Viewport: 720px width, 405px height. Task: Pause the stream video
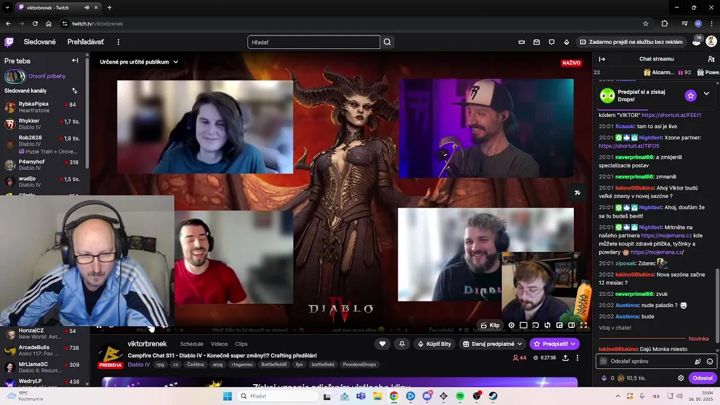pyautogui.click(x=99, y=326)
